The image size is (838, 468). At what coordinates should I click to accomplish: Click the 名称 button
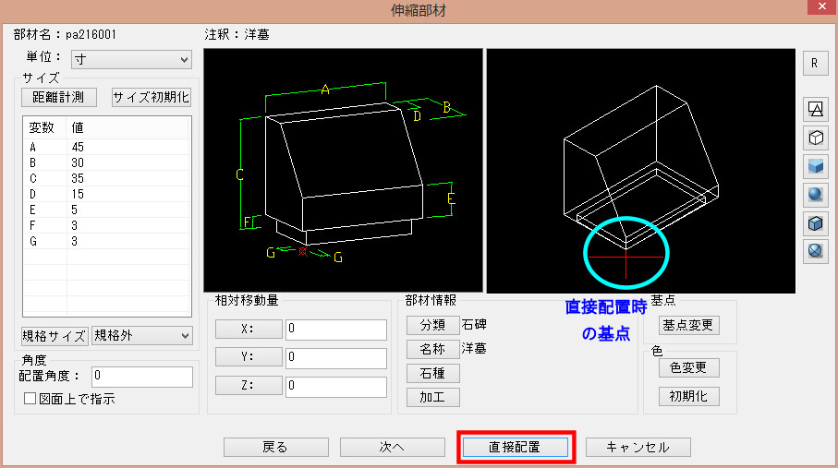(x=433, y=349)
